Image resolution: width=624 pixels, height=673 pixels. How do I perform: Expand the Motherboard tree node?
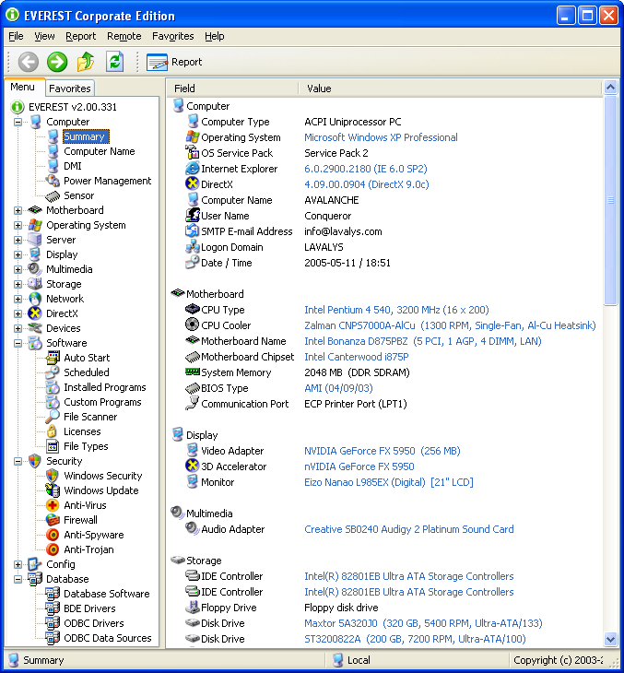click(x=18, y=210)
